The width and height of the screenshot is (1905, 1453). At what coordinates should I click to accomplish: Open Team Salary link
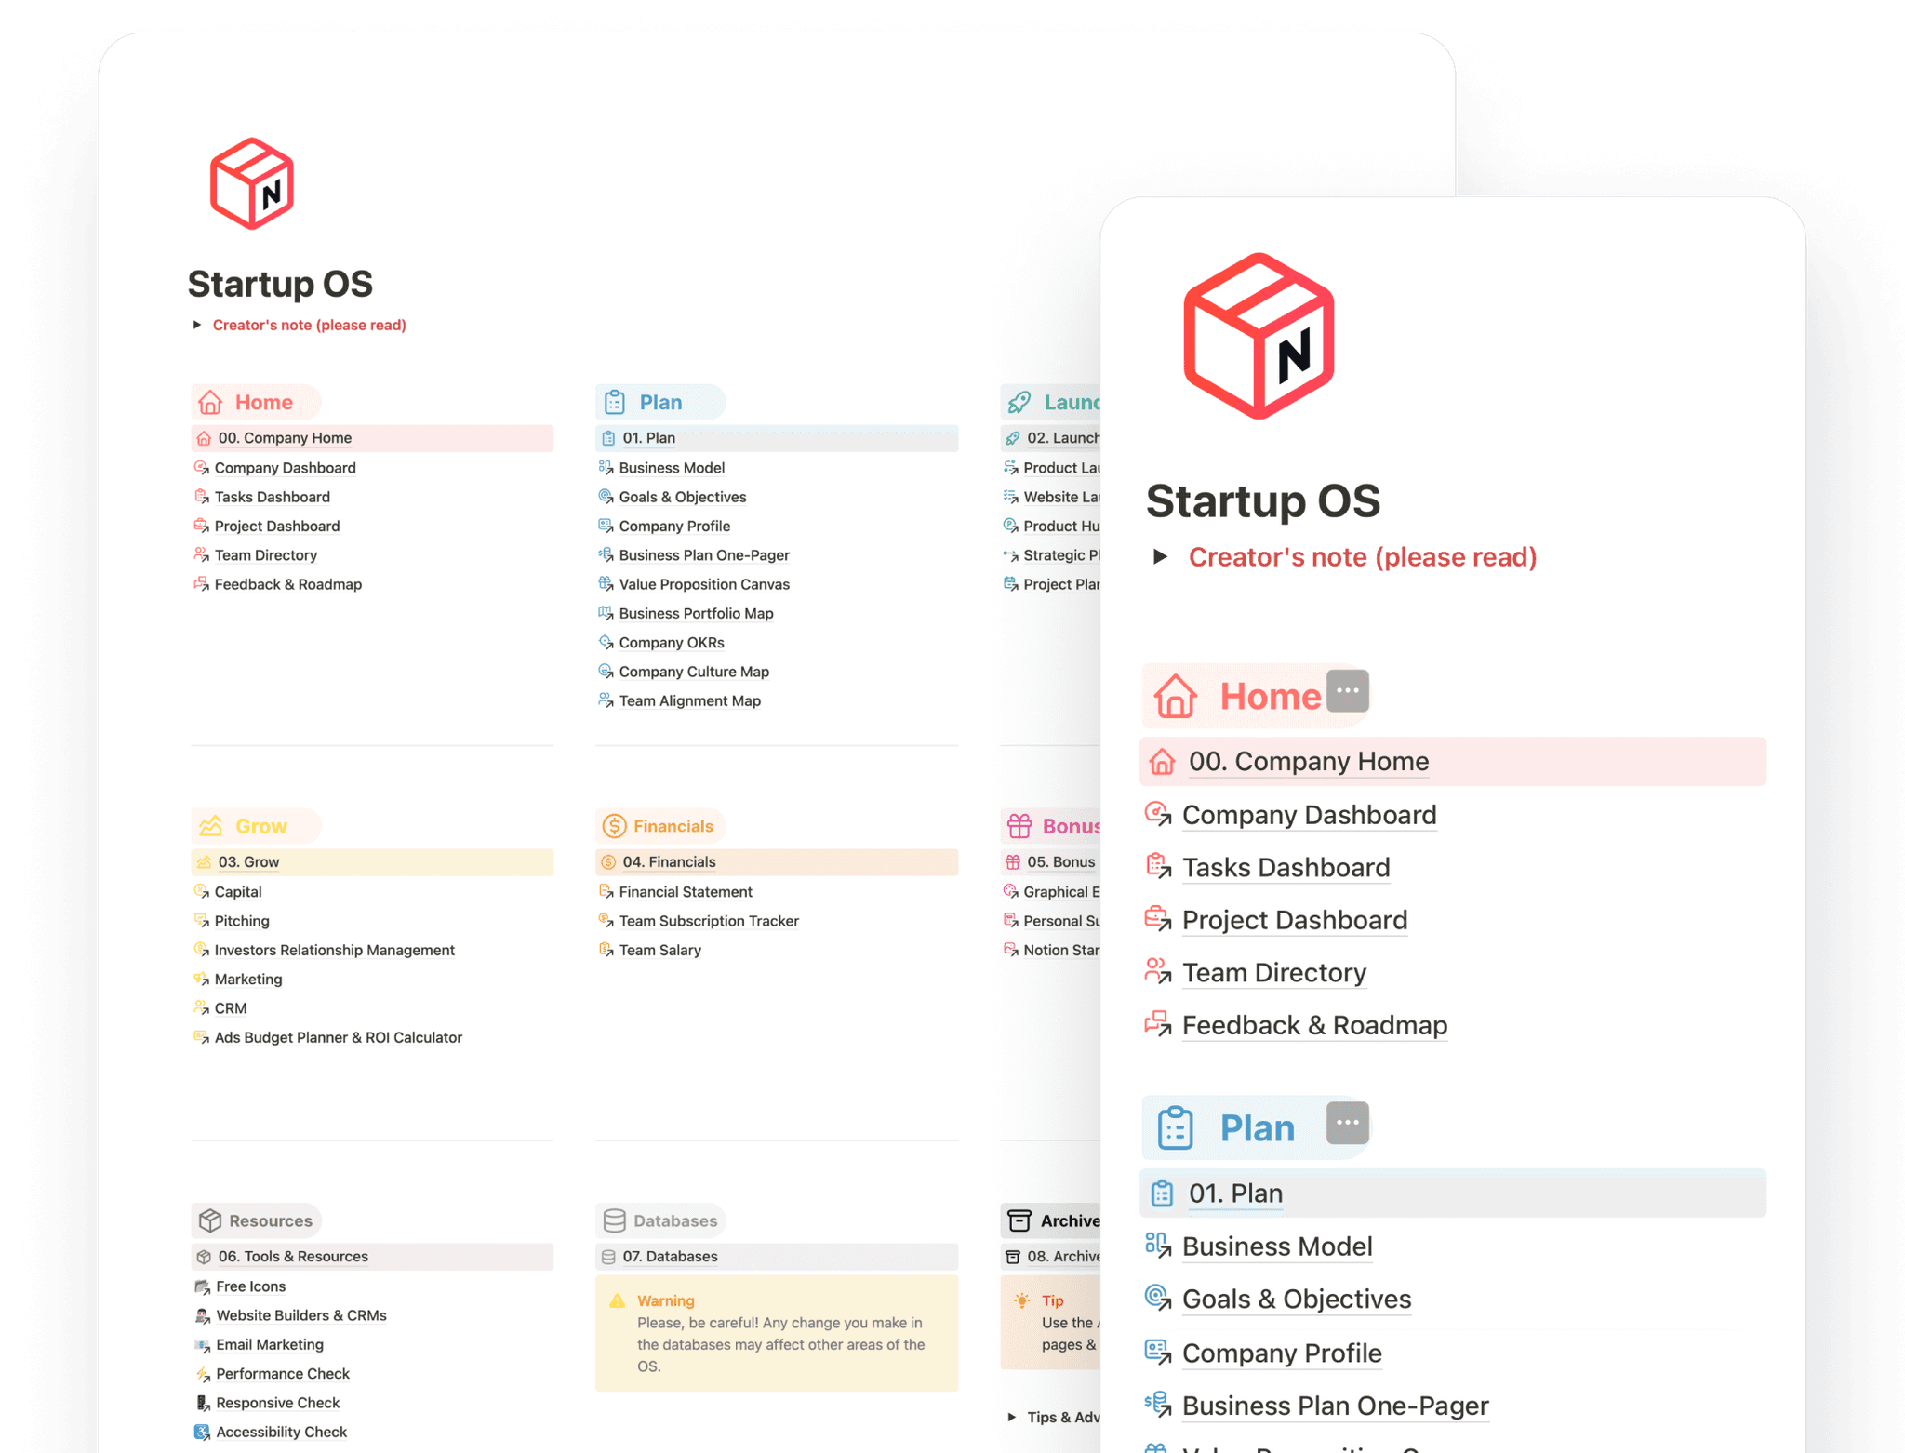coord(659,950)
